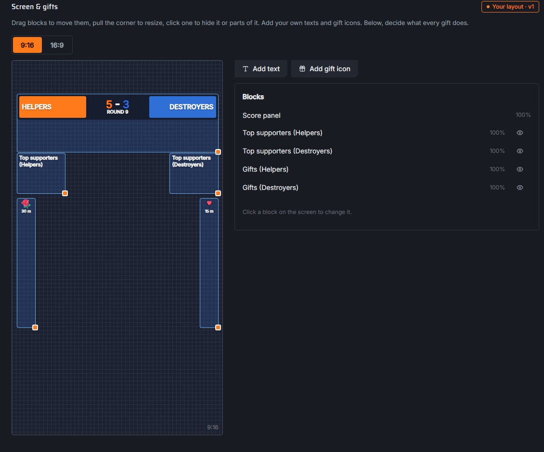Click the Score panel resize corner handle
544x452 pixels.
218,152
